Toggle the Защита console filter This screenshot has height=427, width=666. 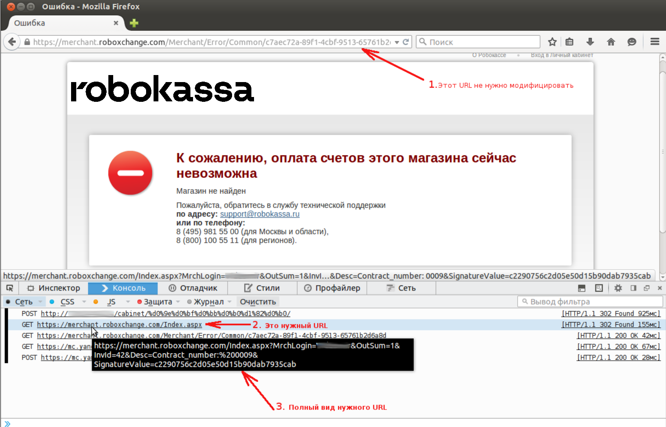point(155,301)
